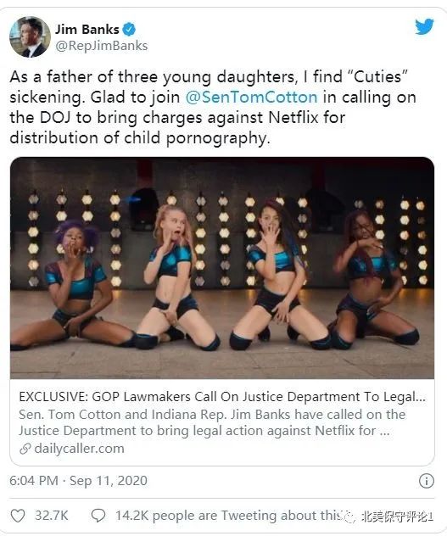Click the chain link icon beside dailycaller.com
This screenshot has height=536, width=447.
tap(25, 449)
